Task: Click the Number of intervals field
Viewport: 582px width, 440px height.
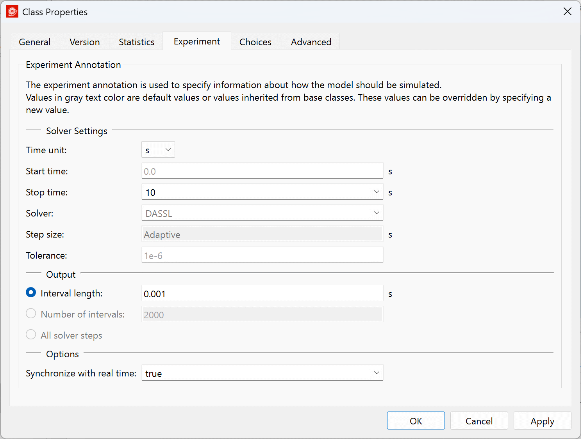Action: tap(262, 314)
